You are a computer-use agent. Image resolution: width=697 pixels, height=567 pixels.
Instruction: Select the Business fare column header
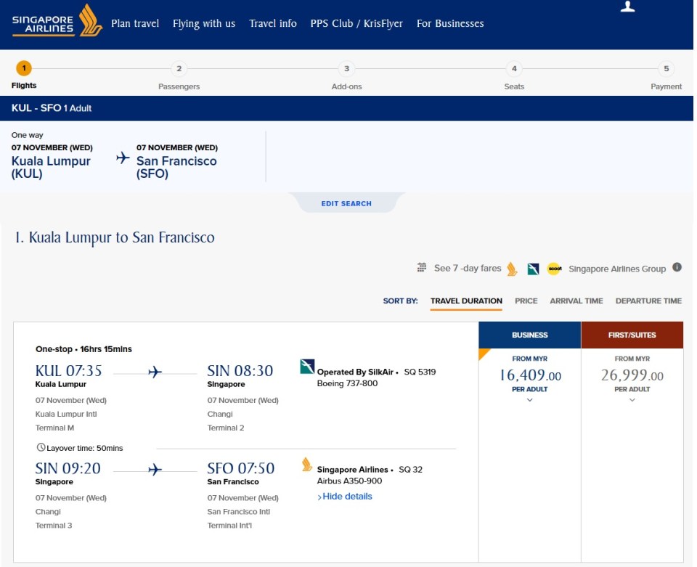click(529, 335)
